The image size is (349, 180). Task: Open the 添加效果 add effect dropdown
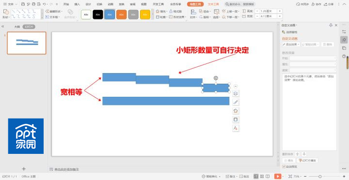coord(291,45)
